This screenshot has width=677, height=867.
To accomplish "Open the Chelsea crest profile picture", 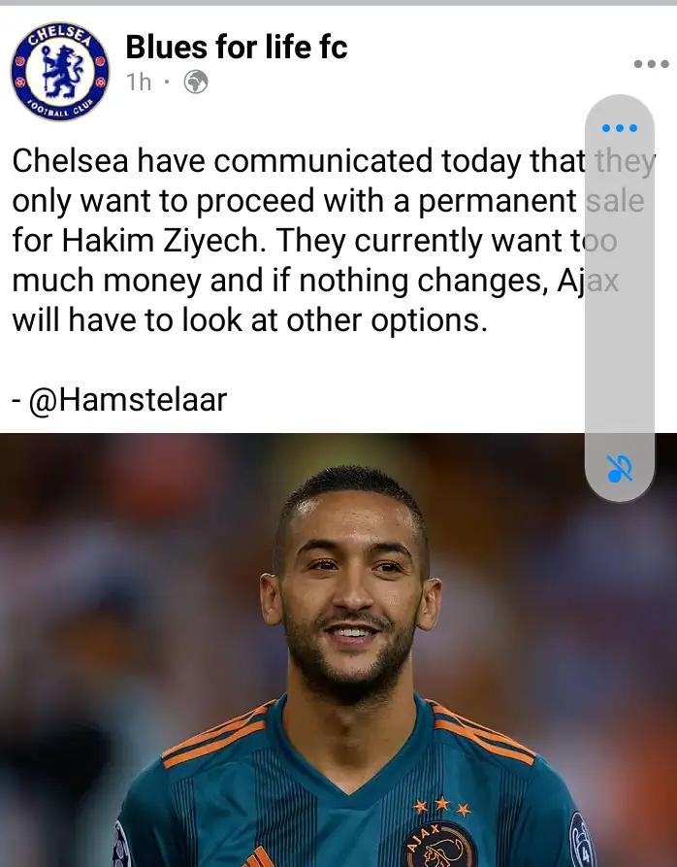I will (60, 71).
